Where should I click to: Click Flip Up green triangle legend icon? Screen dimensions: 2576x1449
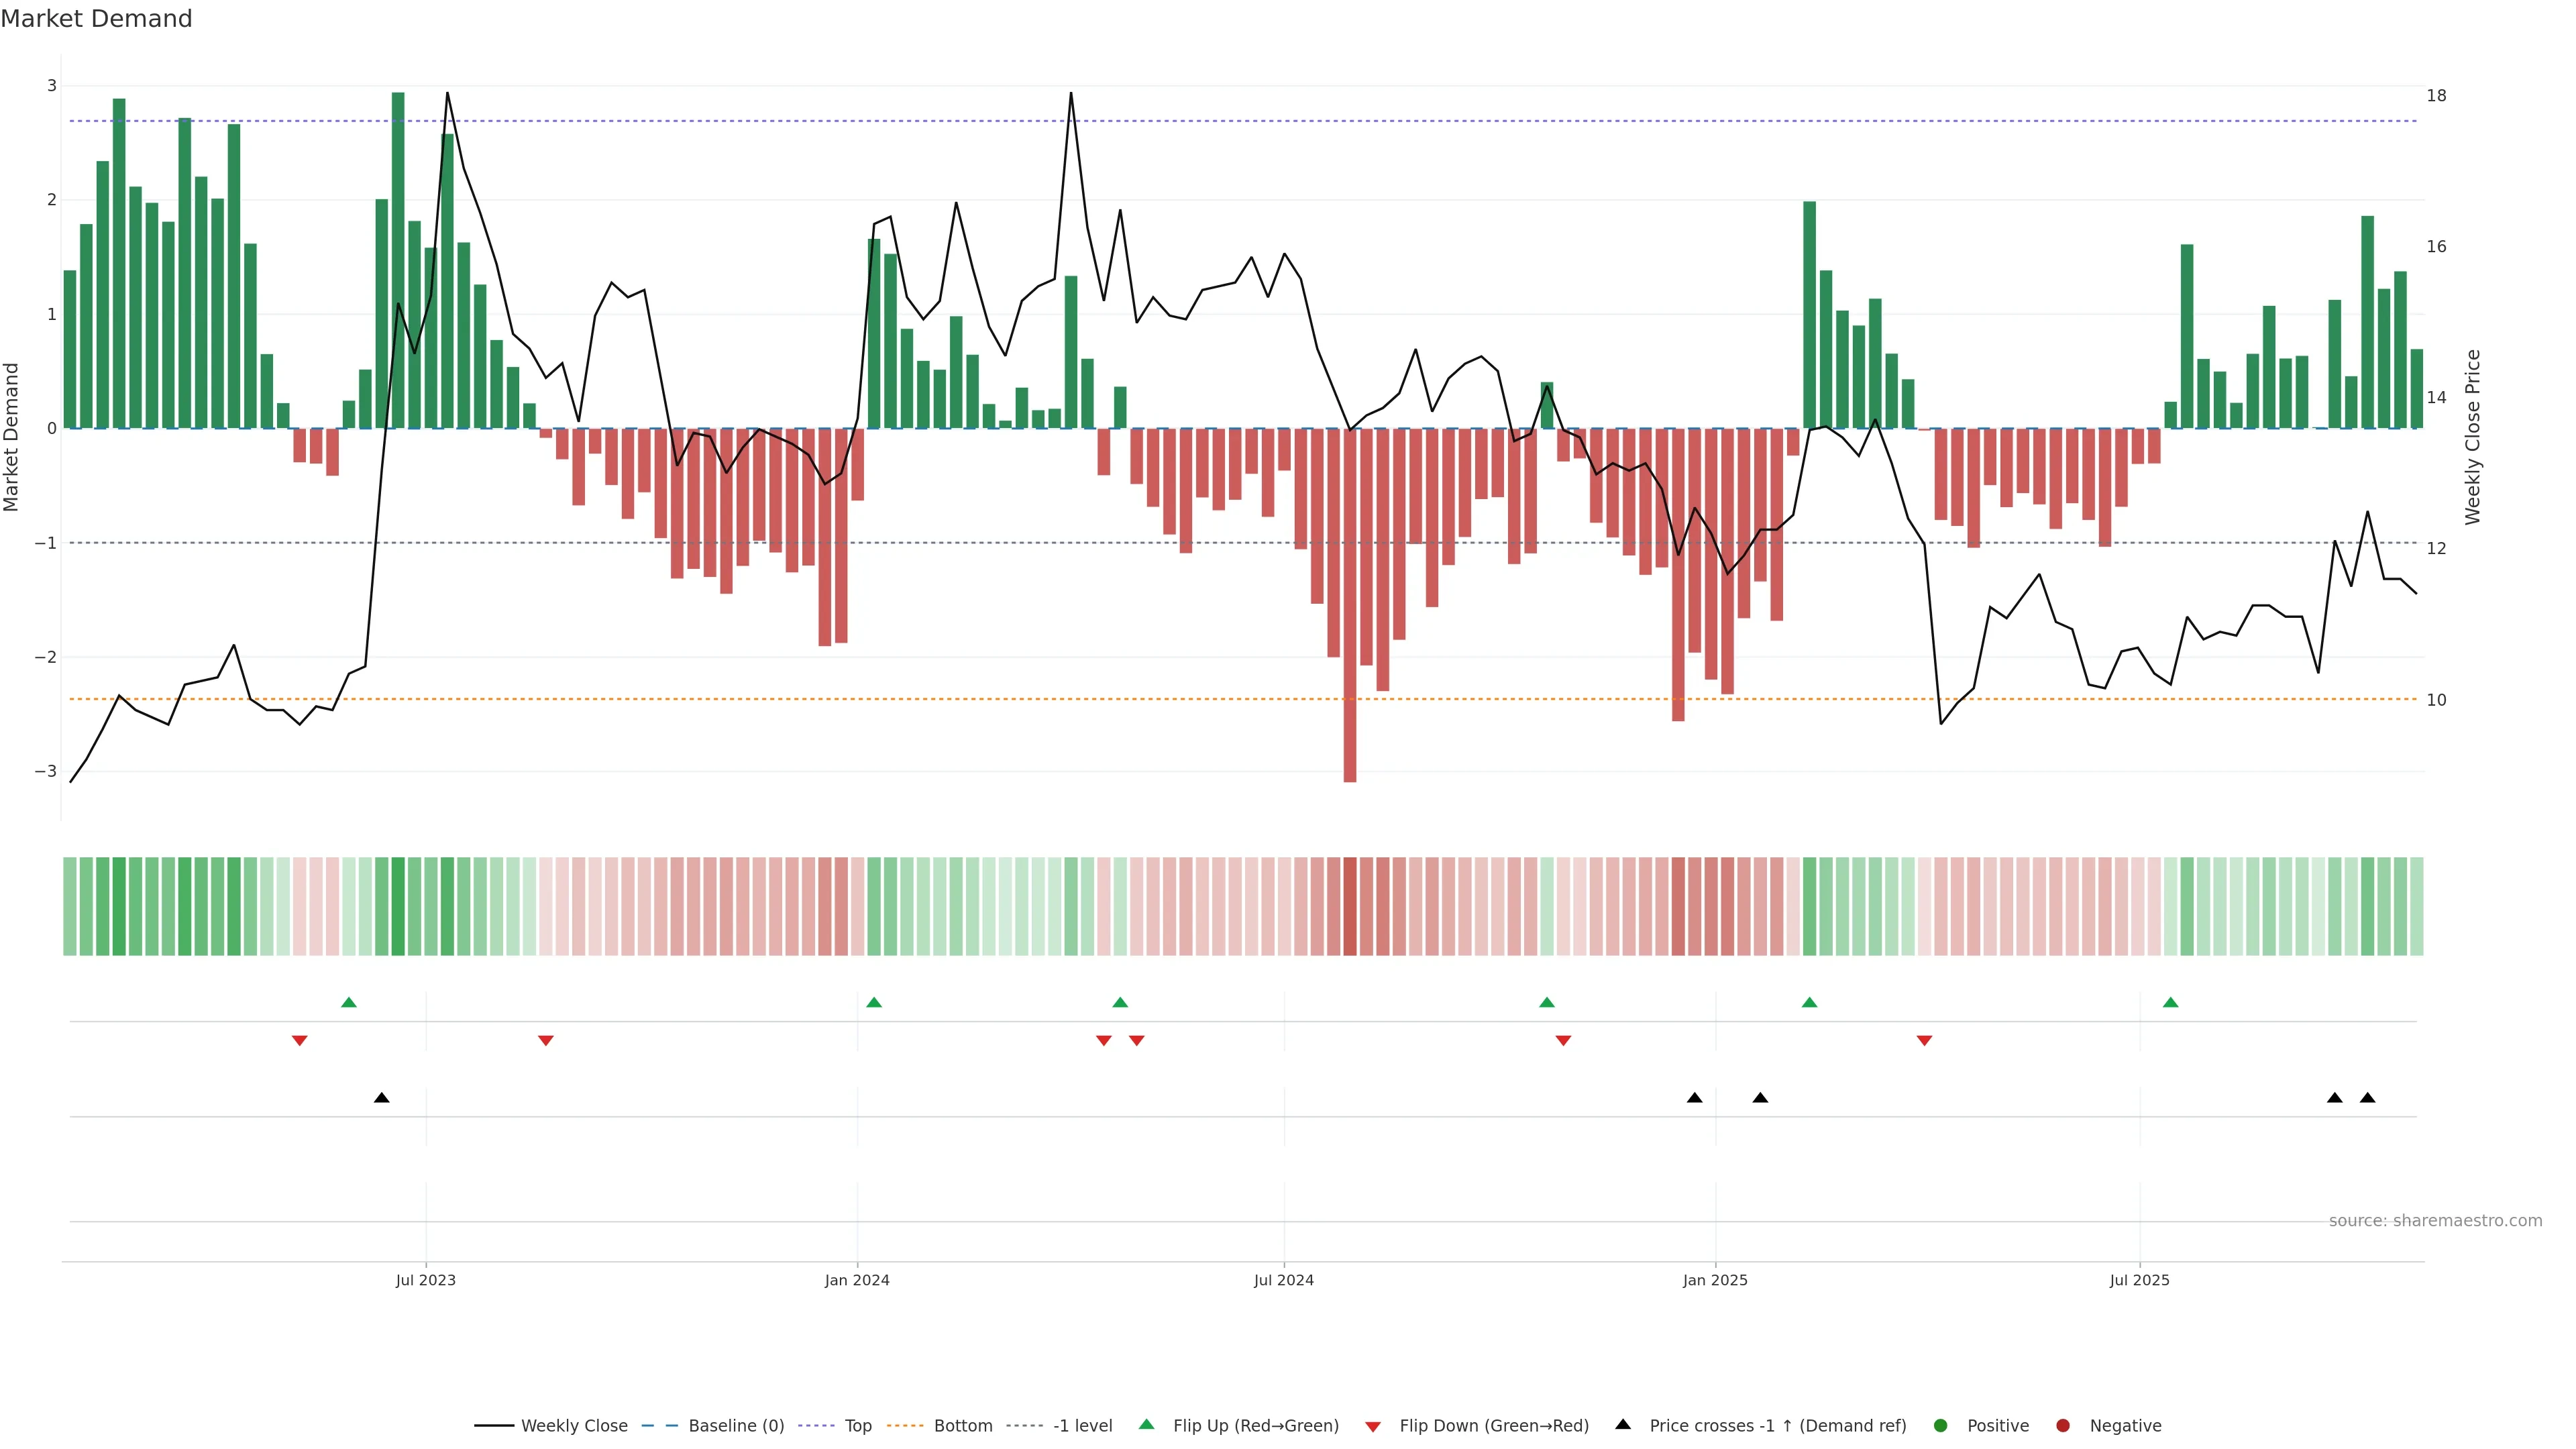(x=1147, y=1424)
